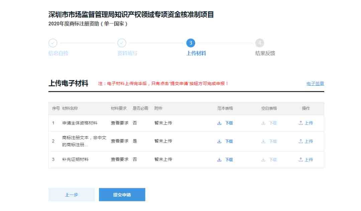Click the 空白表格 column header
The image size is (361, 211).
pos(269,108)
